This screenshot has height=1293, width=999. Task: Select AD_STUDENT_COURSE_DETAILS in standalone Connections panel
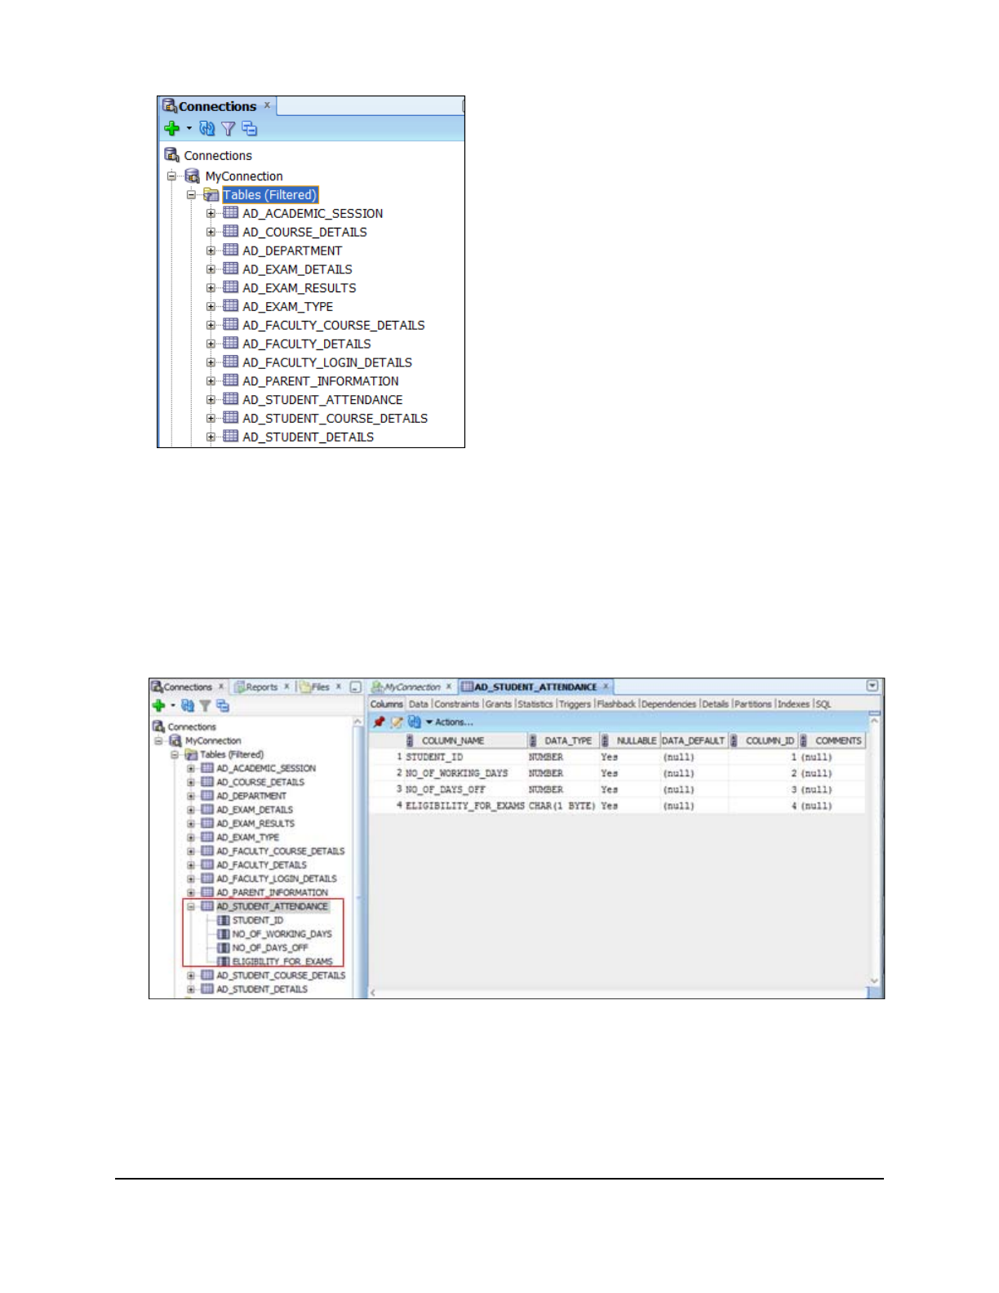pos(335,418)
